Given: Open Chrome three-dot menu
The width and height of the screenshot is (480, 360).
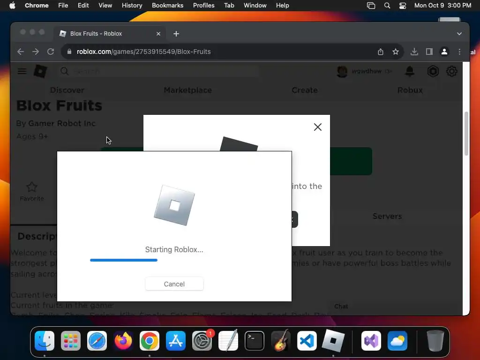Looking at the screenshot, I should click(x=459, y=52).
